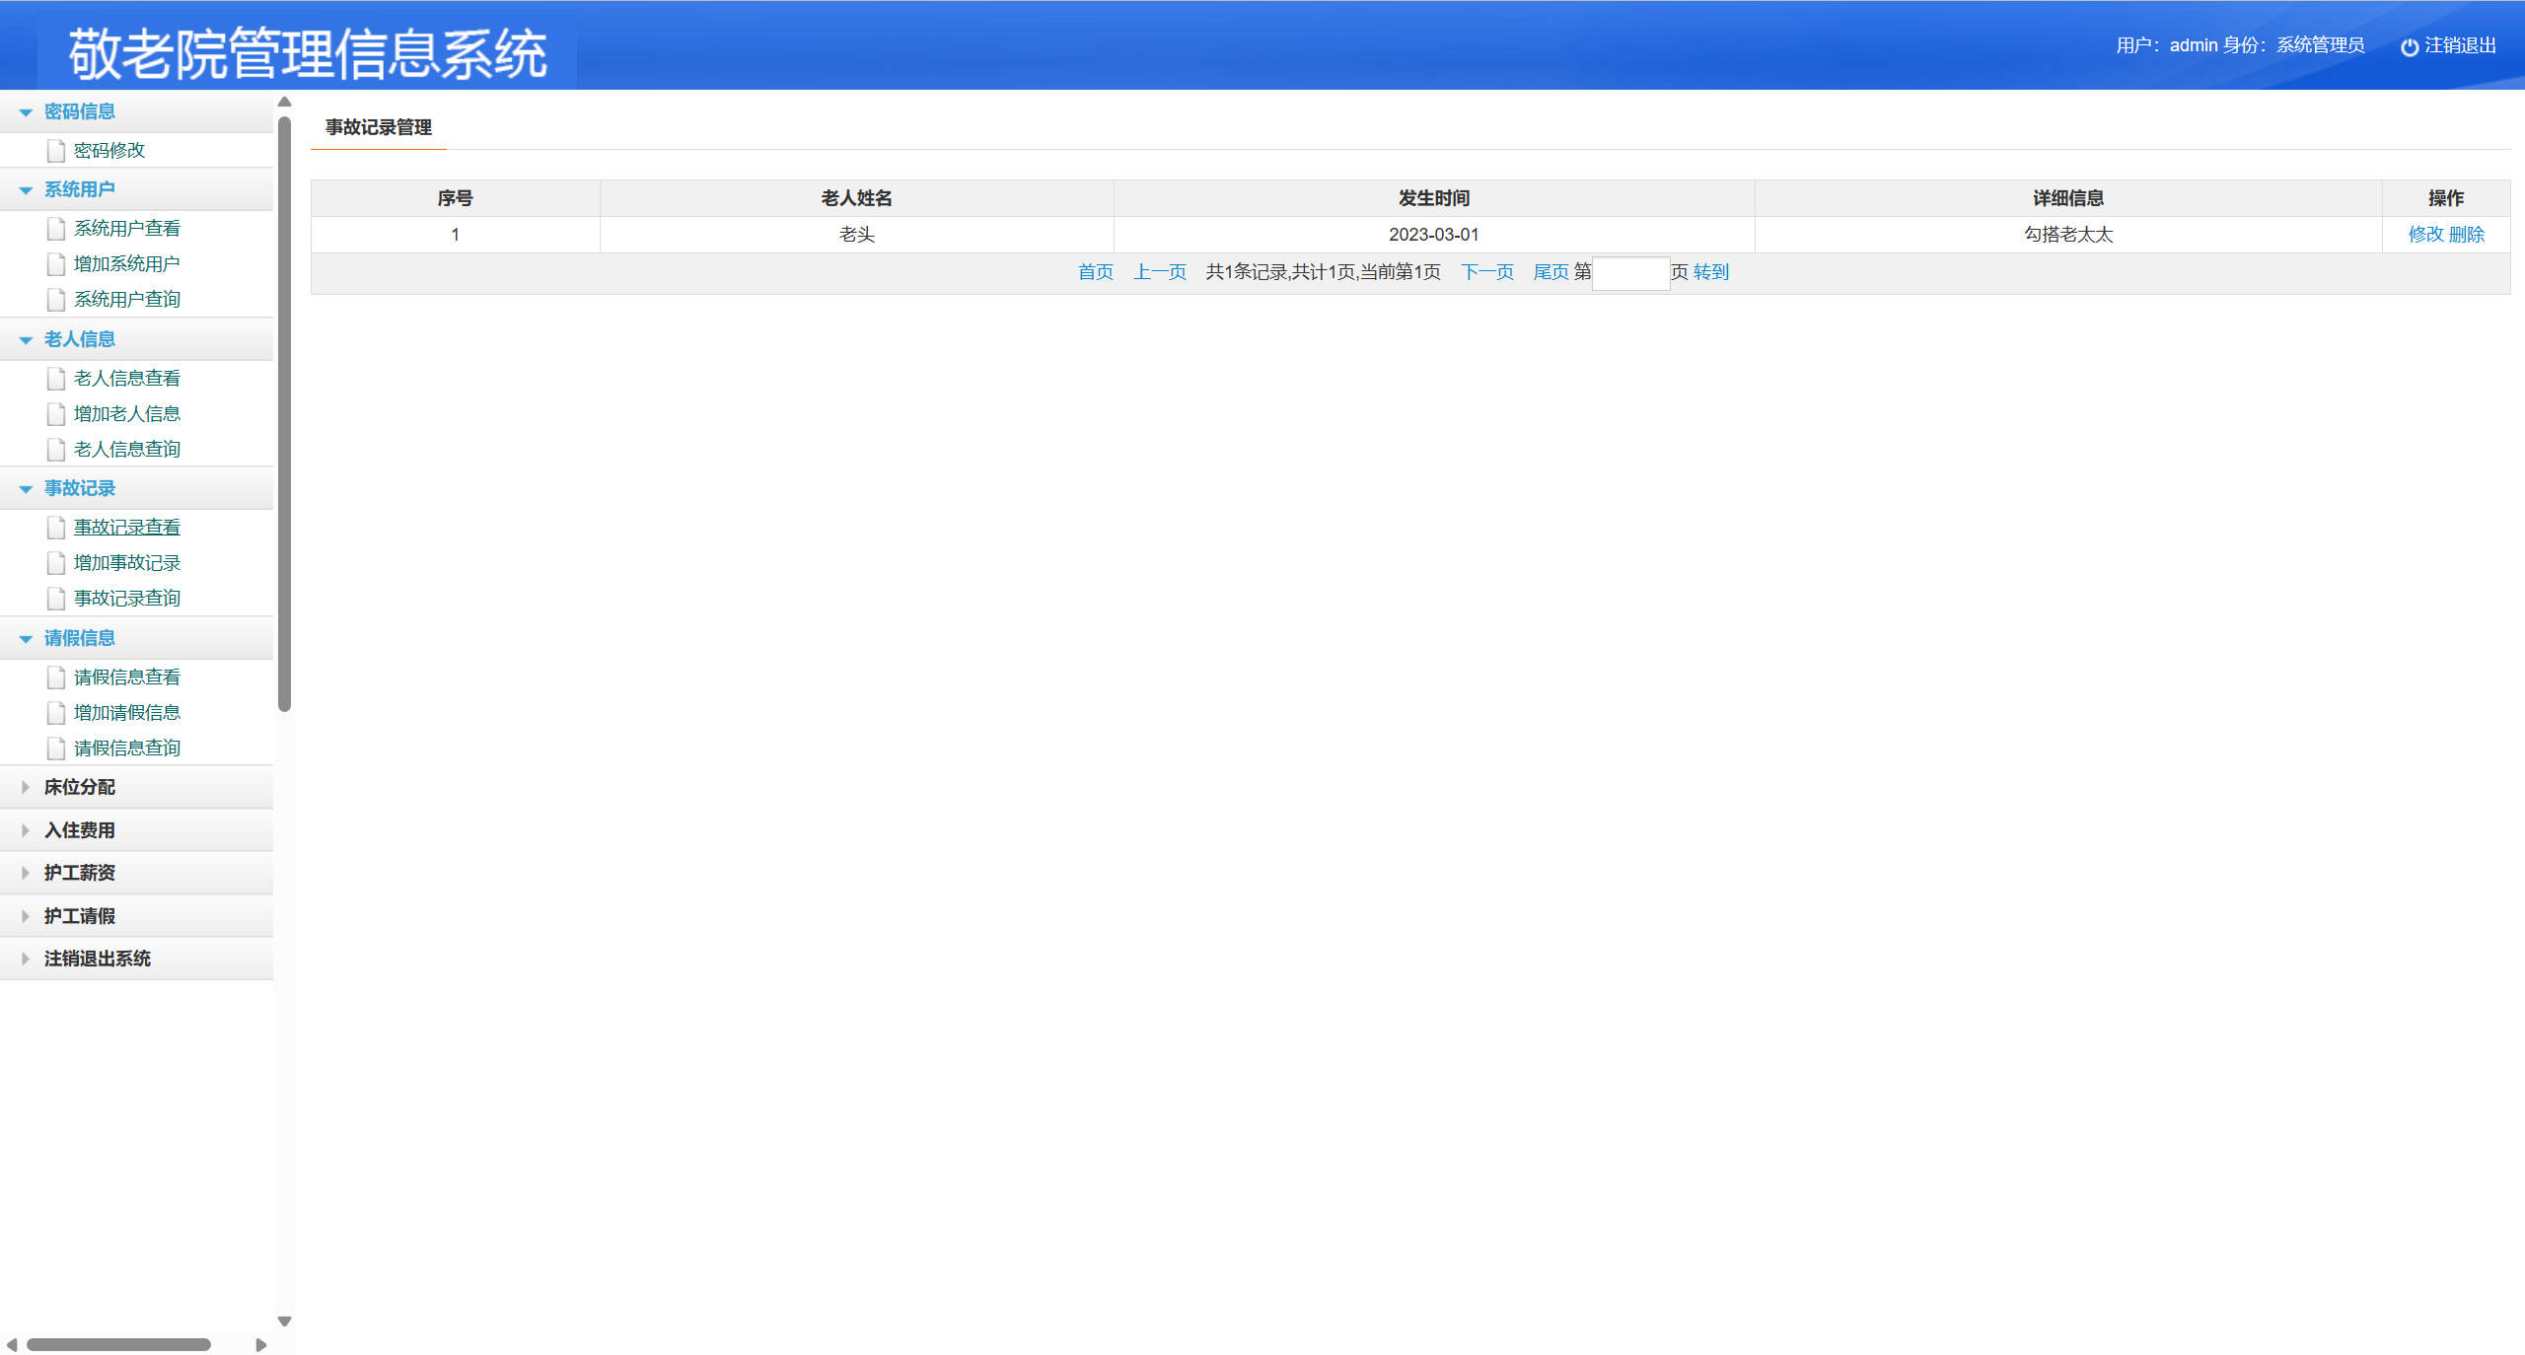Click the page icon beside 请假信息查询
The width and height of the screenshot is (2525, 1355).
coord(56,749)
